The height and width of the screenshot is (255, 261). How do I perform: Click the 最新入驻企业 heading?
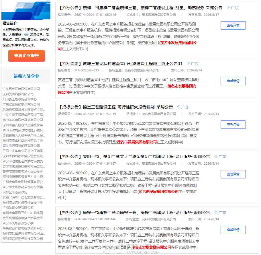coord(26,76)
